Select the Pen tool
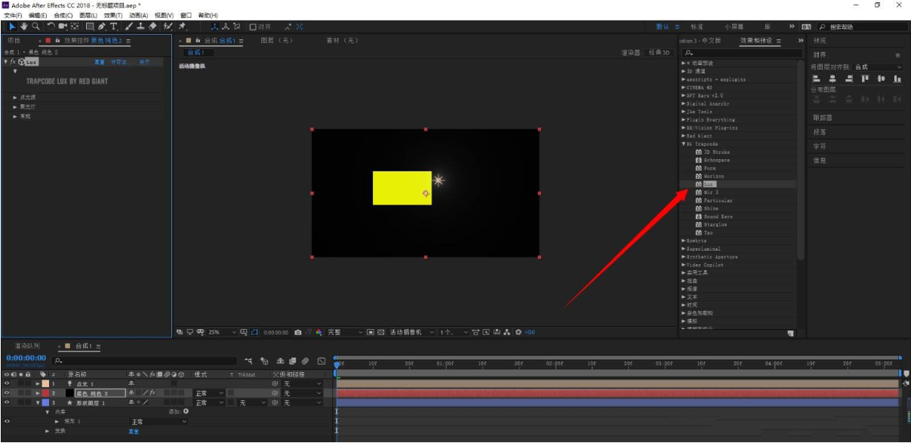The height and width of the screenshot is (443, 911). coord(103,26)
